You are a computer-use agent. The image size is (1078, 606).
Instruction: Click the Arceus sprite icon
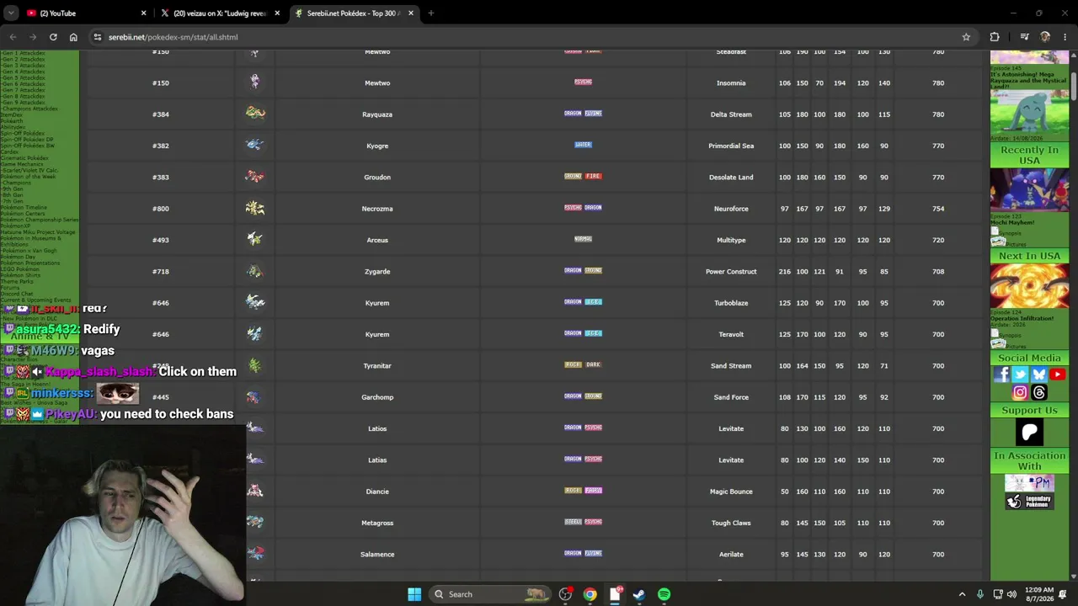click(x=254, y=240)
